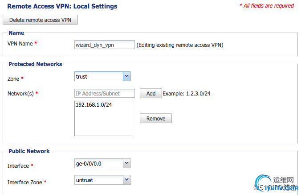Click the VPN Name label
The width and height of the screenshot is (301, 195).
20,44
